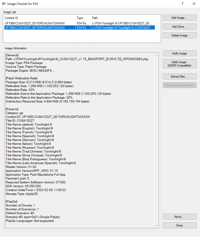The image size is (200, 237).
Task: Click the Scenario #0 line
Action: pos(33,217)
